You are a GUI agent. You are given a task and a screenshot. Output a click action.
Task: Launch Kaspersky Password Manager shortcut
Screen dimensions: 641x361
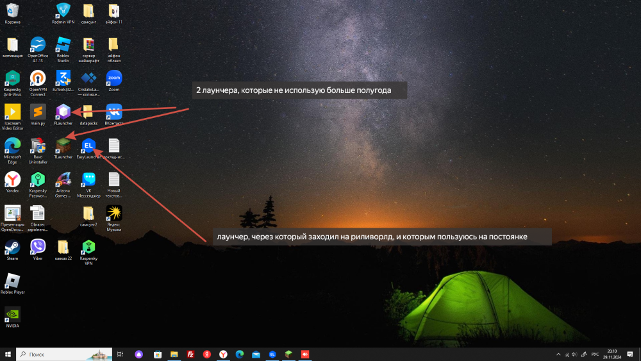[x=38, y=185]
